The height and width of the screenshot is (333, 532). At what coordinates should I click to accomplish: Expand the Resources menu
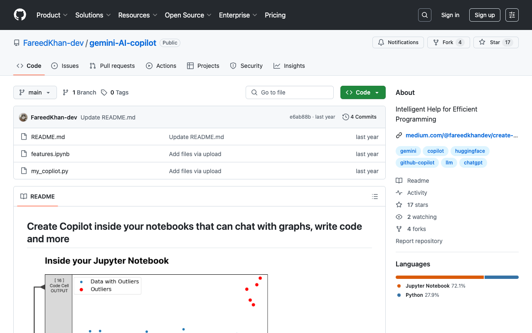(x=138, y=15)
